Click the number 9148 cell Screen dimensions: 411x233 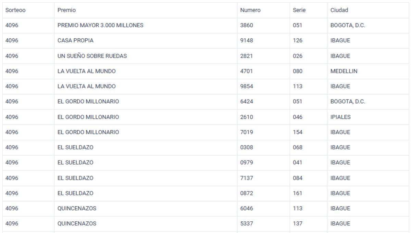(x=247, y=40)
